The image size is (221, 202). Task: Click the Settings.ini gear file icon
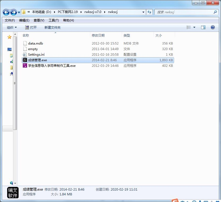(25, 55)
